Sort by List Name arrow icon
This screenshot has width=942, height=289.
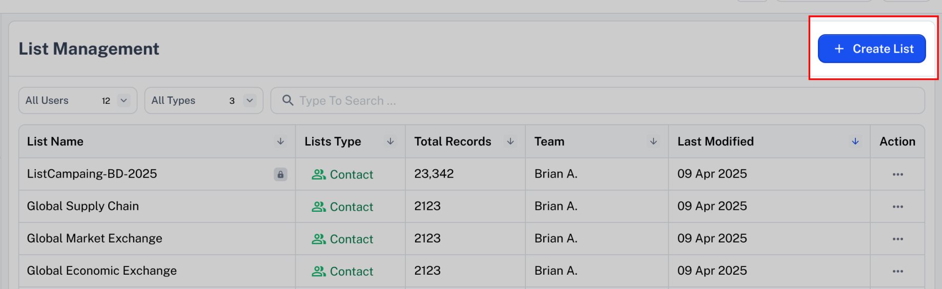click(x=280, y=141)
